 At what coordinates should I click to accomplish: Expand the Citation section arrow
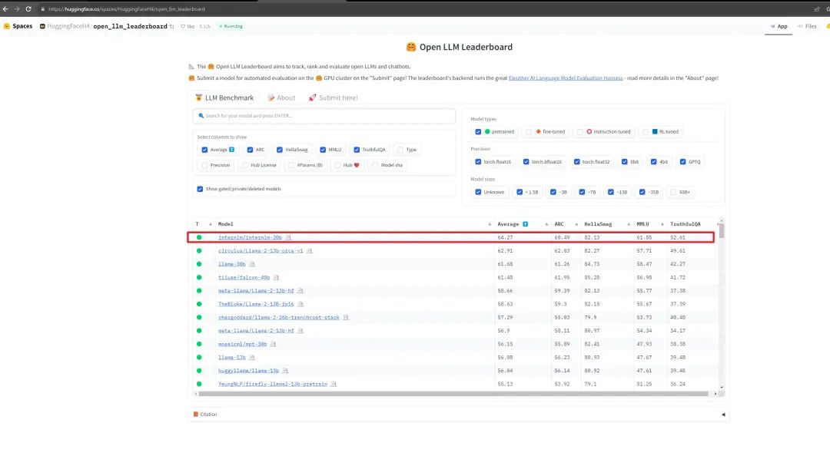click(723, 415)
